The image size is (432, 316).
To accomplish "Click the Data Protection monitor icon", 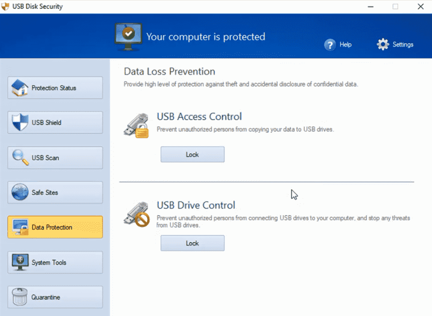I will [20, 227].
